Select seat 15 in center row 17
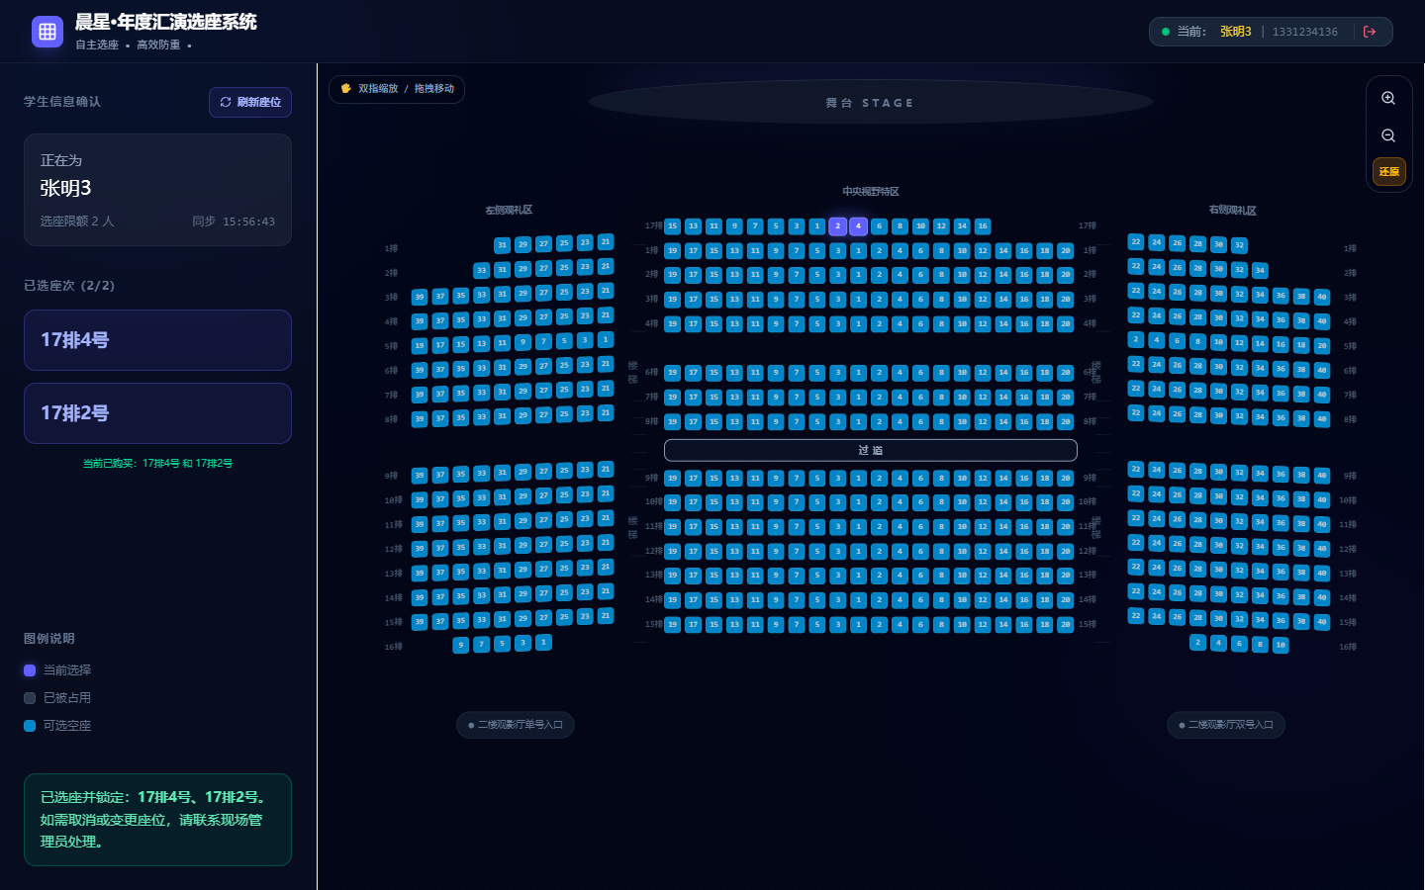This screenshot has height=890, width=1425. [x=672, y=226]
